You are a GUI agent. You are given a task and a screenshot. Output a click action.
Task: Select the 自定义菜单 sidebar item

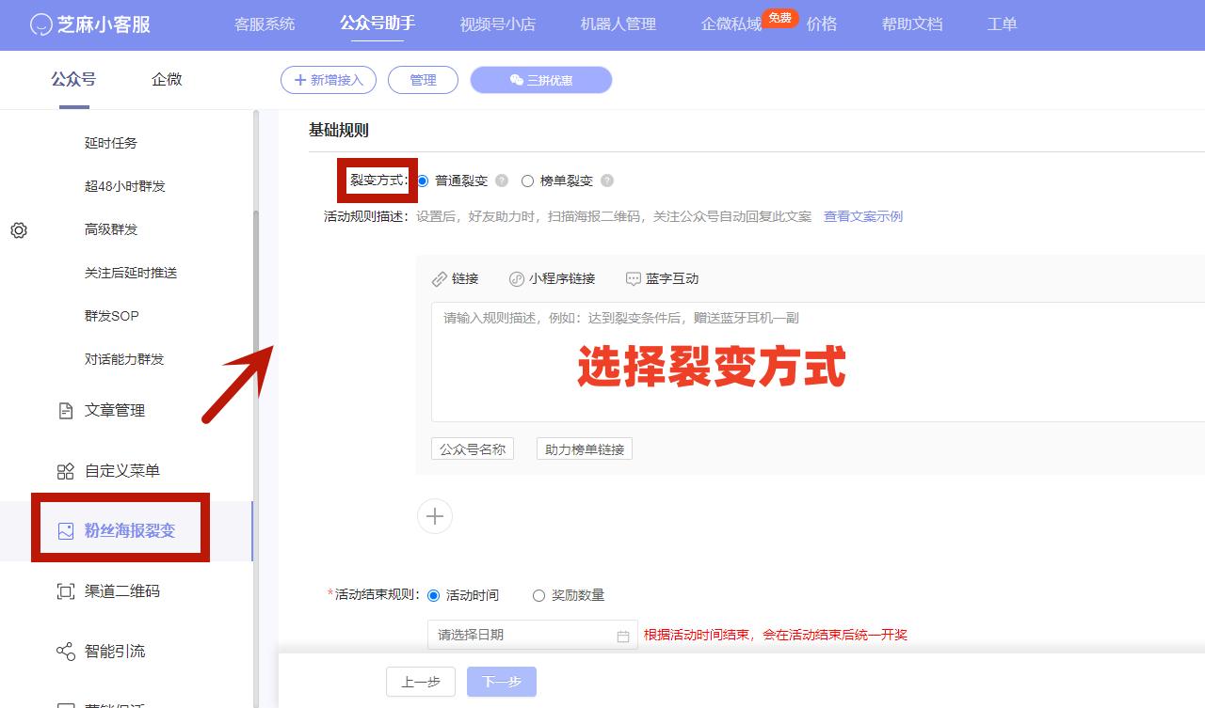121,470
